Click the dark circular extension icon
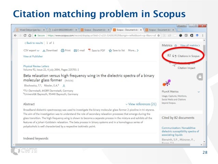 point(180,35)
